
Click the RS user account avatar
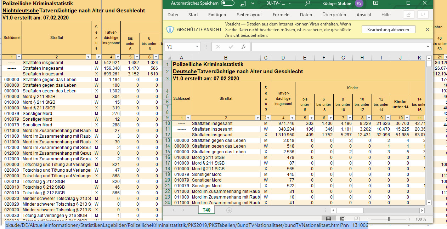tap(359, 4)
